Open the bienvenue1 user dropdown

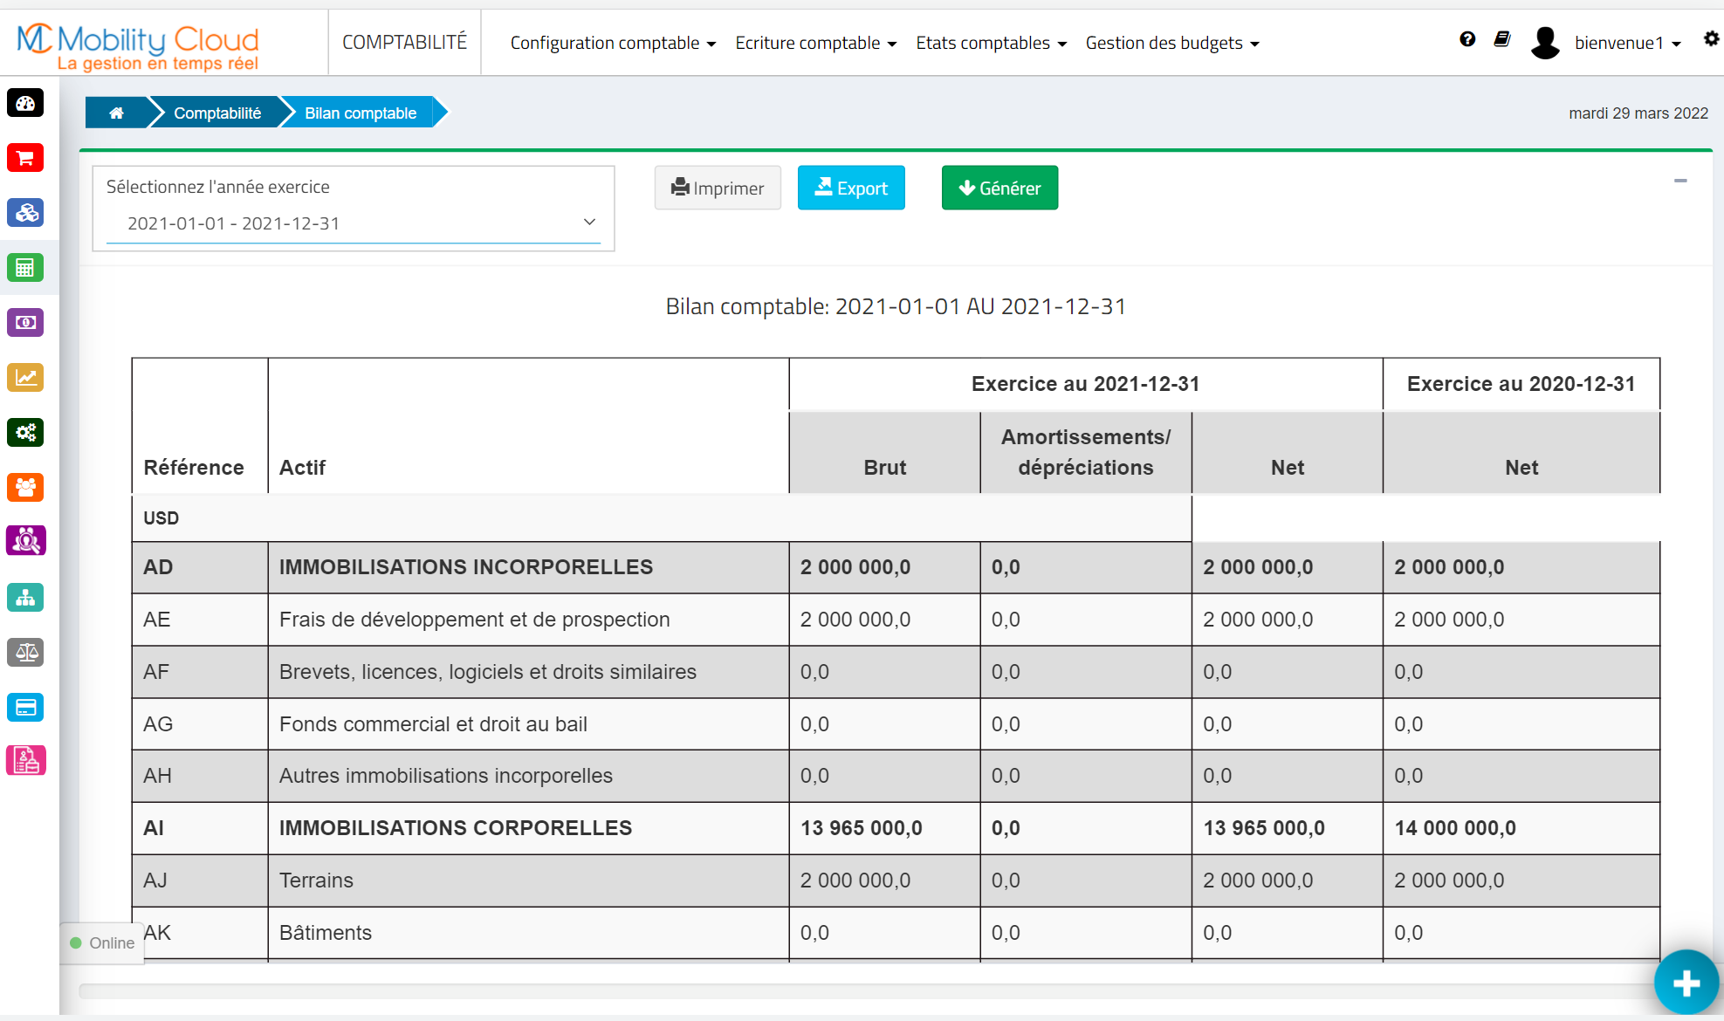1626,43
